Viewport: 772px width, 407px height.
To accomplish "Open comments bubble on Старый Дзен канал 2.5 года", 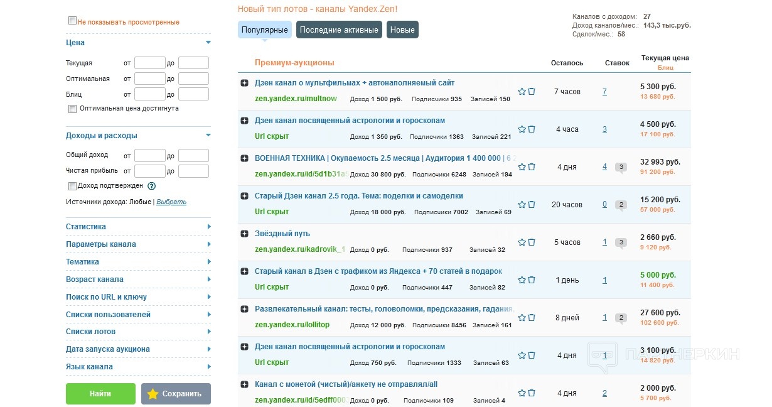I will point(621,205).
